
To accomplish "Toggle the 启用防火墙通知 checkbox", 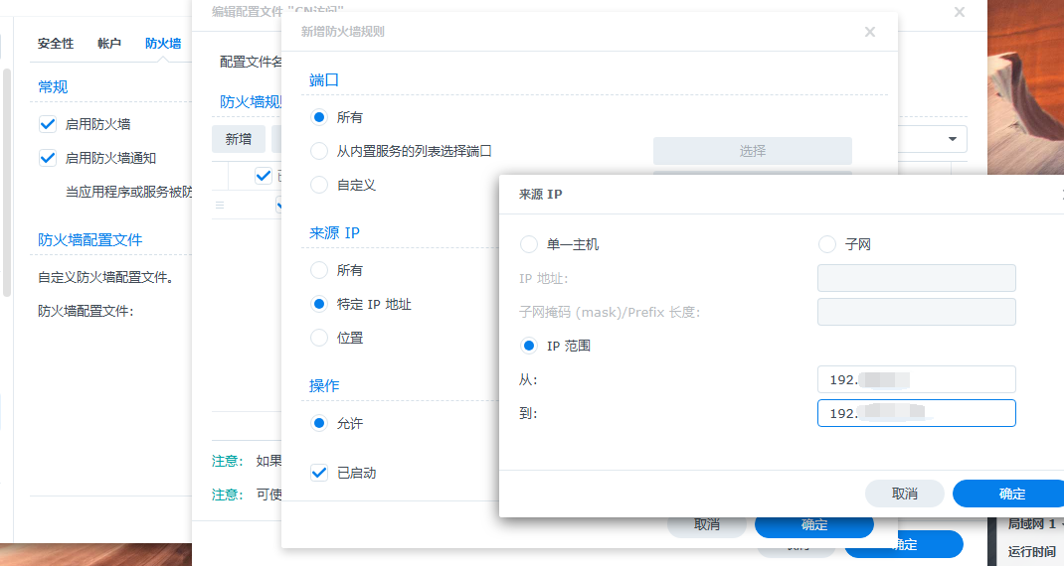I will click(x=47, y=158).
